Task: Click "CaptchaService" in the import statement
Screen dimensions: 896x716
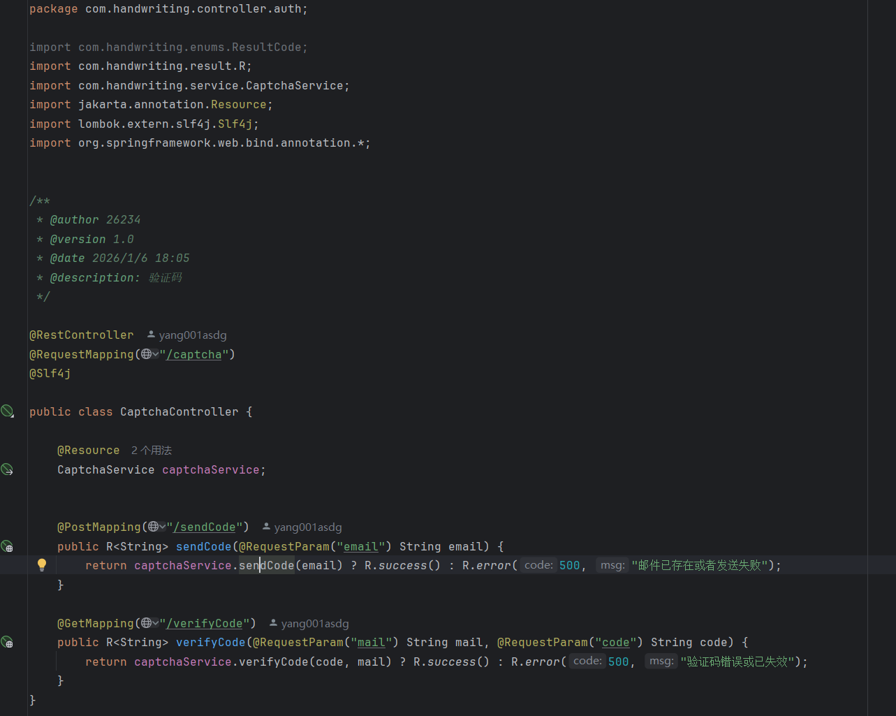Action: [294, 85]
